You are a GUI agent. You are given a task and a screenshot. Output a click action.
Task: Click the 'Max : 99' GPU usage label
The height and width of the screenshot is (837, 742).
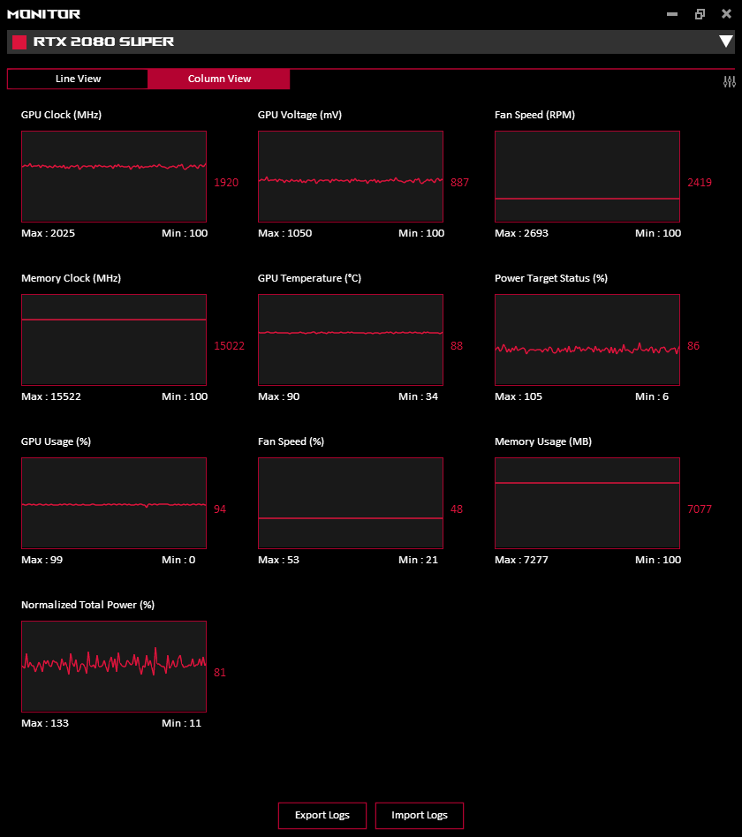(42, 560)
